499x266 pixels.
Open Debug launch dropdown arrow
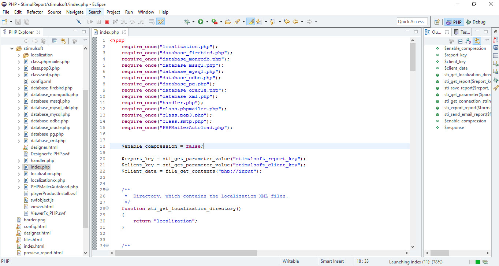[193, 22]
